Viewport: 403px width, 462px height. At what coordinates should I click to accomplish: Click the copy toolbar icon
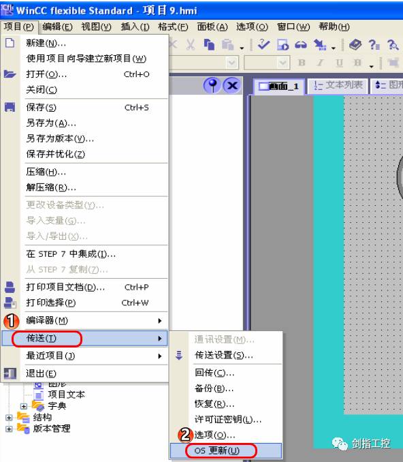pyautogui.click(x=209, y=45)
